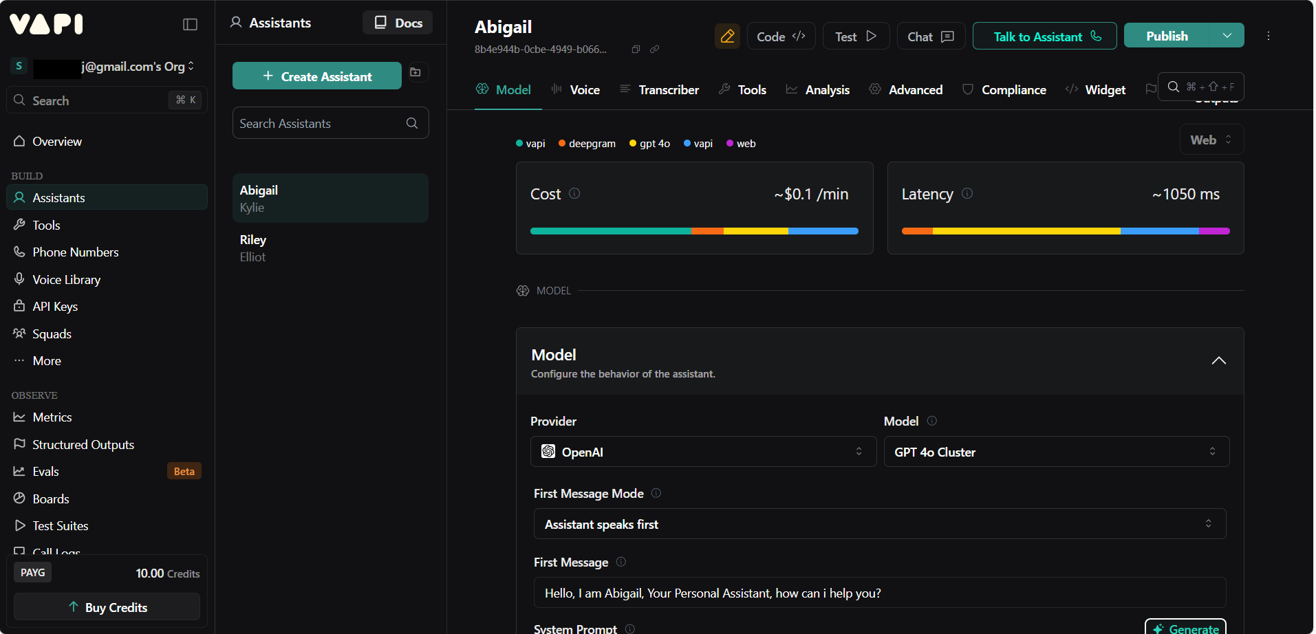Image resolution: width=1316 pixels, height=634 pixels.
Task: Select the Riley assistant
Action: pyautogui.click(x=331, y=248)
